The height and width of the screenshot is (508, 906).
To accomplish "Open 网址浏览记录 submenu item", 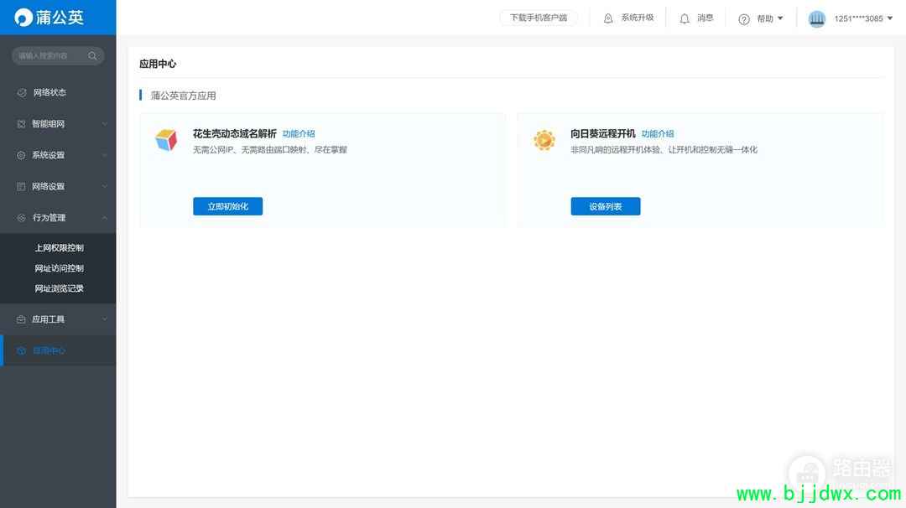I will point(59,288).
